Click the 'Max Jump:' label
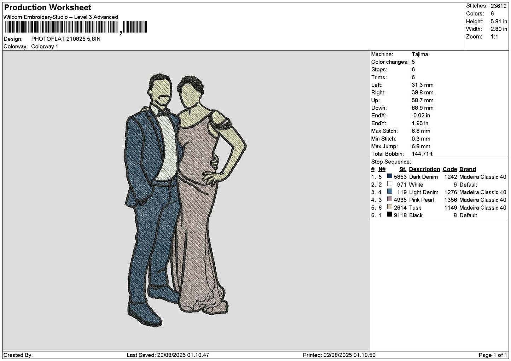The width and height of the screenshot is (511, 361). tap(384, 146)
